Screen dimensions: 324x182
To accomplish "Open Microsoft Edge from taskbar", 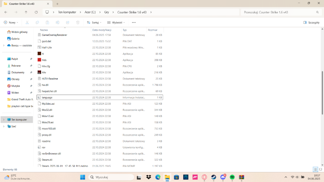I will (x=158, y=177).
